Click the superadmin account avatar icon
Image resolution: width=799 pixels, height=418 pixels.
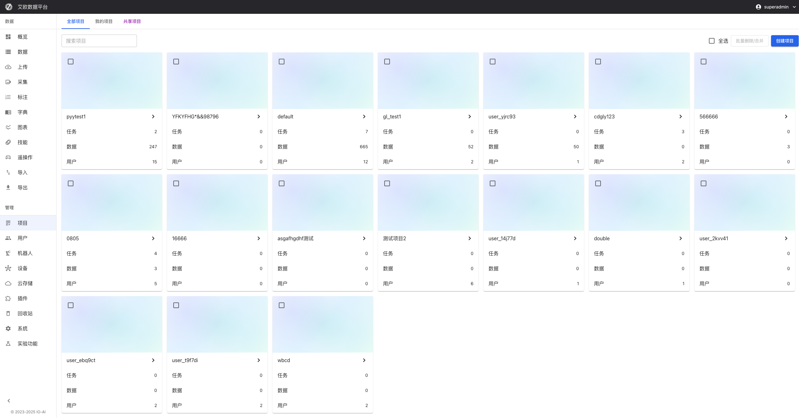click(758, 7)
